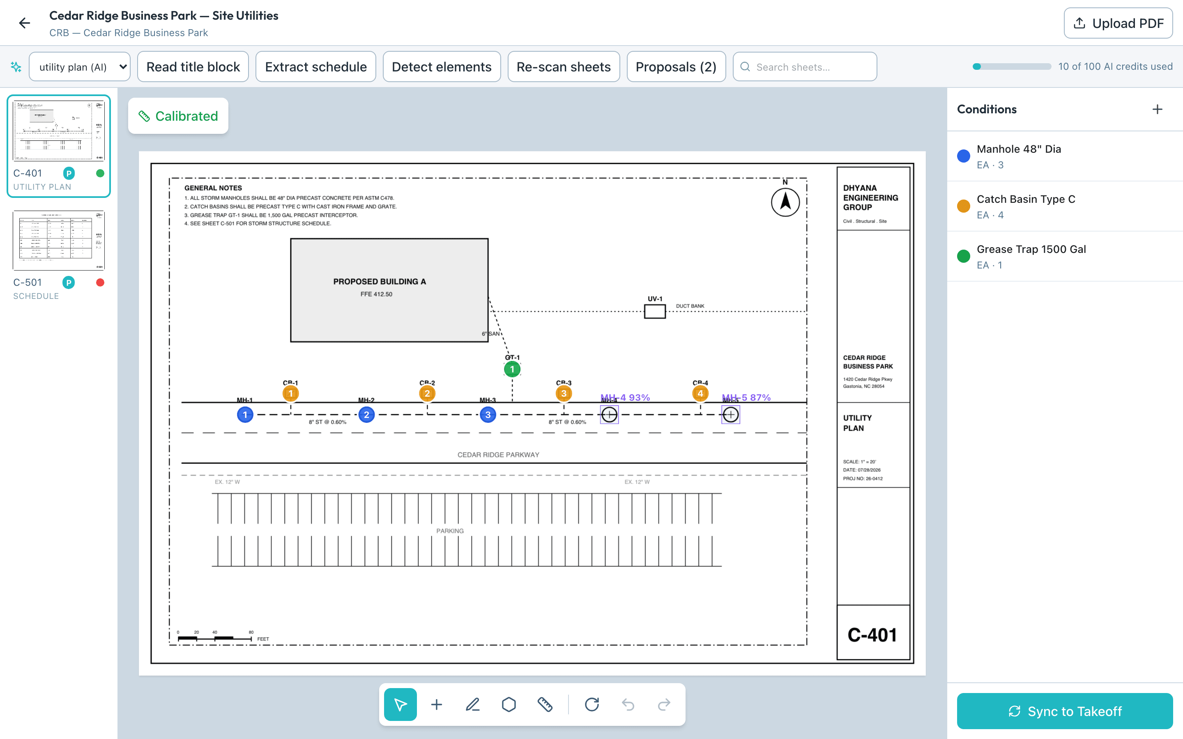This screenshot has height=739, width=1183.
Task: Click the CEDAR RIDGE PARKWAY label
Action: 498,454
